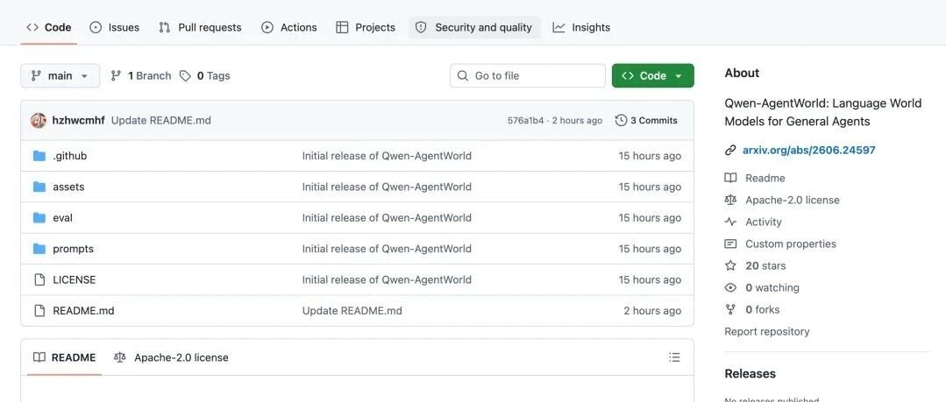Open the README outline list icon
The width and height of the screenshot is (946, 402).
point(674,357)
